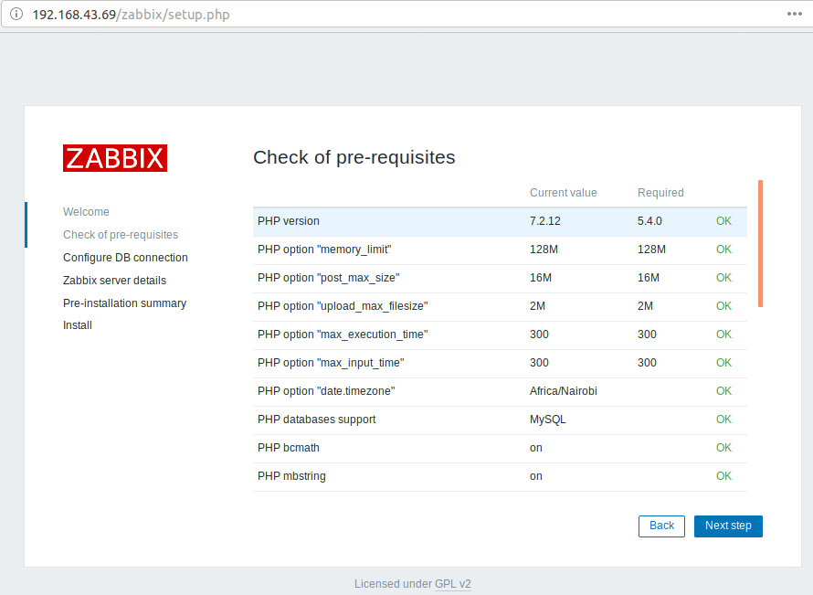Click the required PHP version 5.4.0

649,221
